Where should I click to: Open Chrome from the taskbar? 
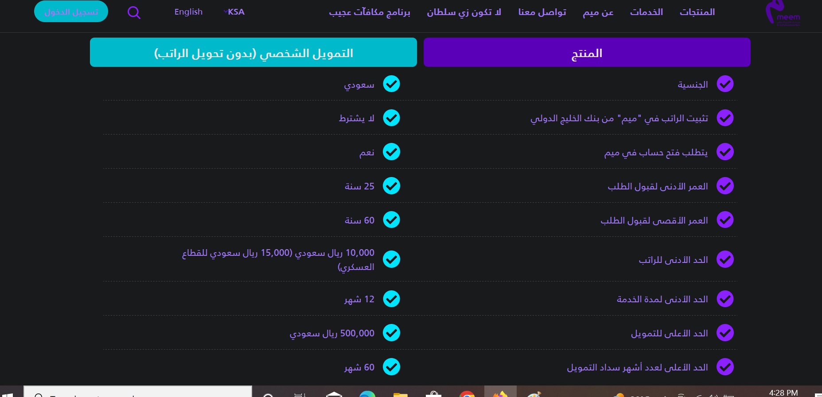467,394
